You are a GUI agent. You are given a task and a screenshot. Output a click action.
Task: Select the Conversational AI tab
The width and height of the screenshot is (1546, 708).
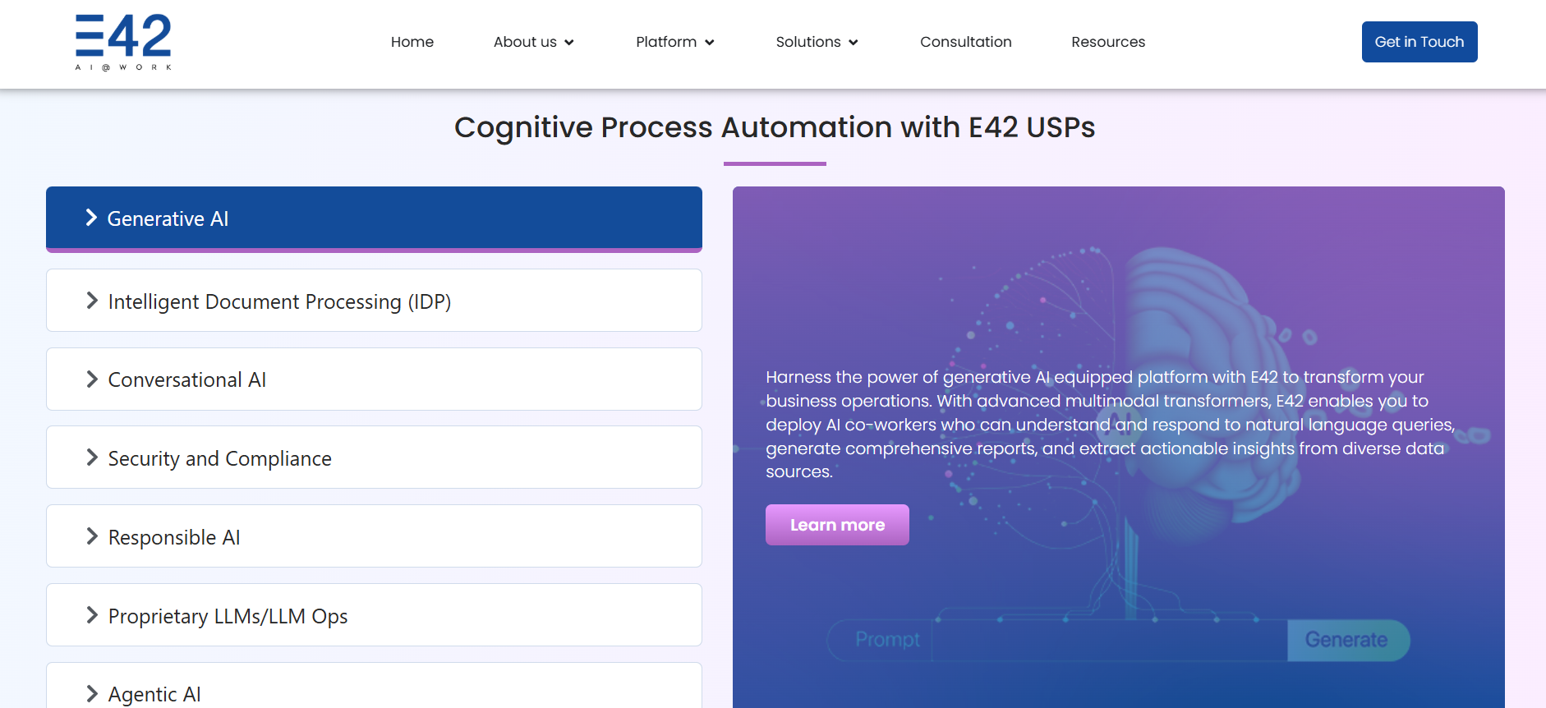tap(374, 379)
